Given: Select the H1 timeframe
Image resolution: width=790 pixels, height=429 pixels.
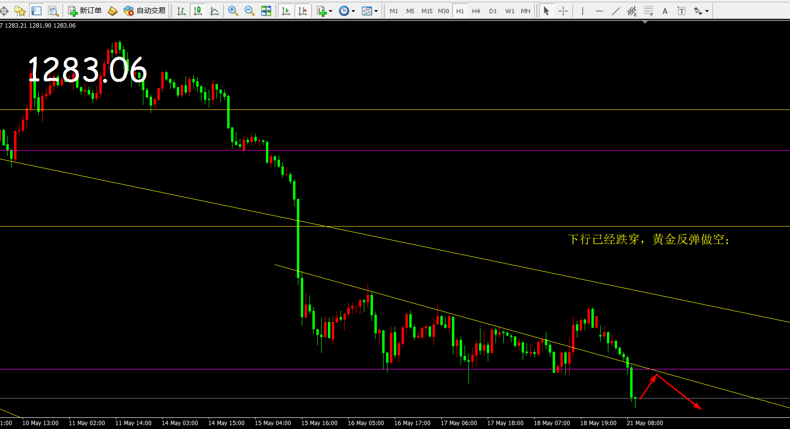Looking at the screenshot, I should coord(460,11).
